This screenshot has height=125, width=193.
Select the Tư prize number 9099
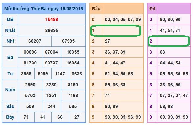43,74
